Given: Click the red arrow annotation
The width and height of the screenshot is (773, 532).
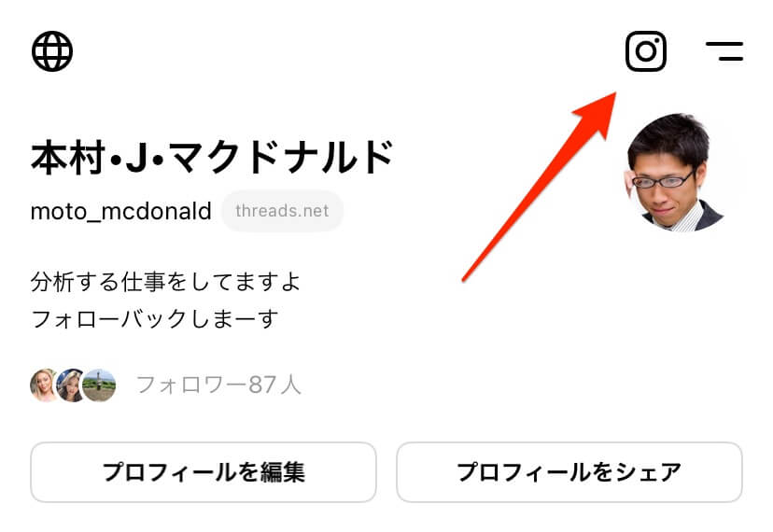Looking at the screenshot, I should 539,187.
